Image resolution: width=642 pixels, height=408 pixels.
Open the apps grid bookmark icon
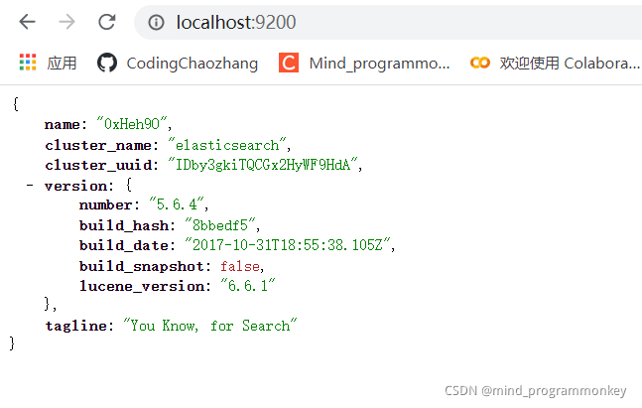[28, 63]
